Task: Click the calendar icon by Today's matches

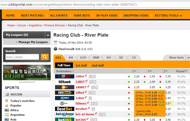Action: [x=7, y=101]
